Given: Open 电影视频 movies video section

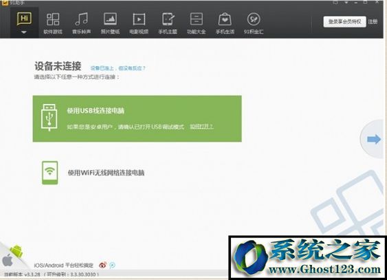Looking at the screenshot, I should point(139,23).
